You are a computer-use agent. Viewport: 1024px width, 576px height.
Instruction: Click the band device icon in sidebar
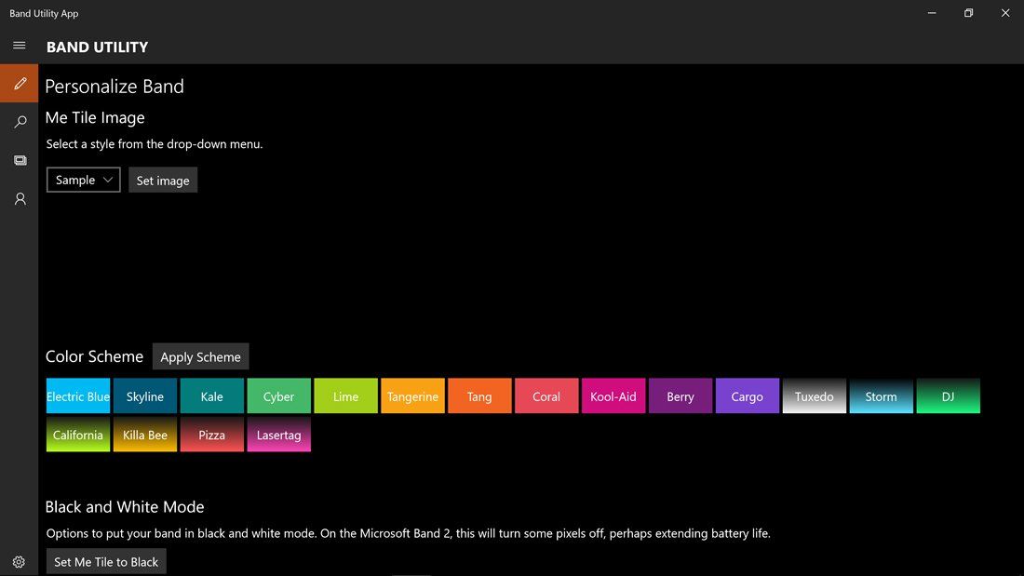[x=19, y=159]
